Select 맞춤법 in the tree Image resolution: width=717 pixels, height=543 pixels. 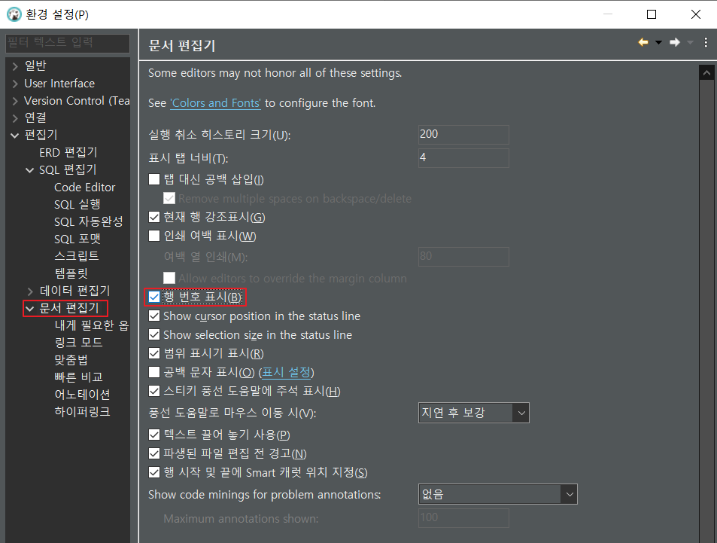(x=71, y=360)
